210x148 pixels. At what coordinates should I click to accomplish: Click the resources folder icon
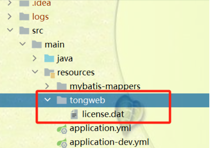click(49, 73)
